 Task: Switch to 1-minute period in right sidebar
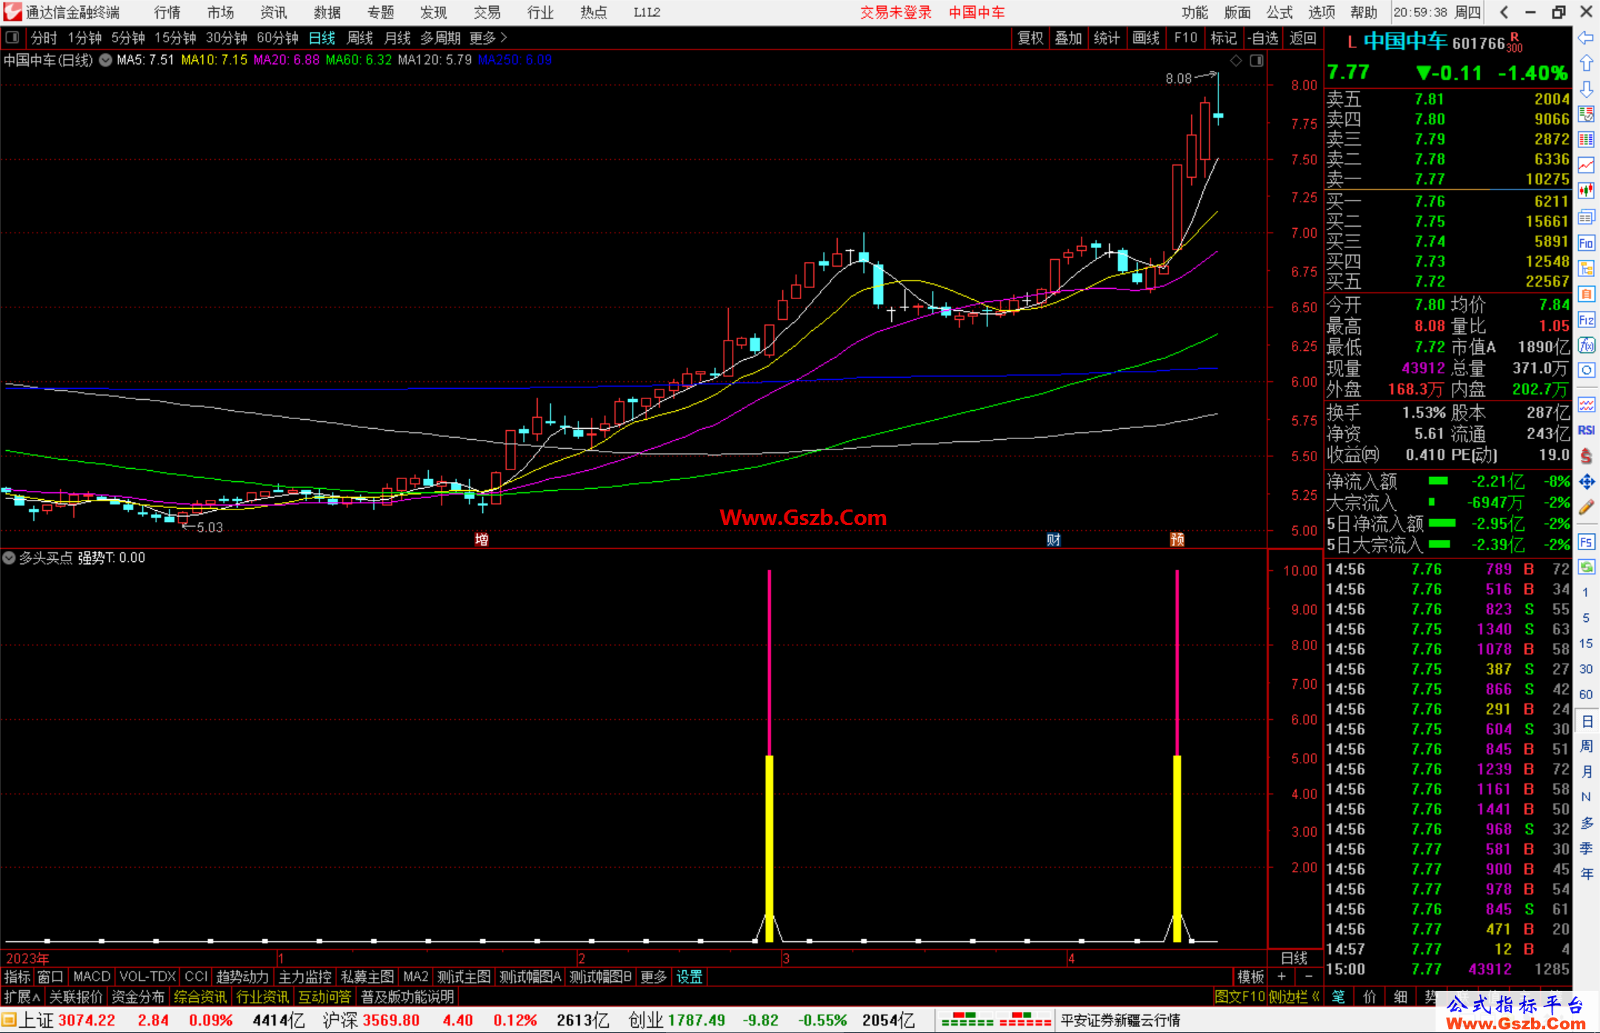[1586, 592]
